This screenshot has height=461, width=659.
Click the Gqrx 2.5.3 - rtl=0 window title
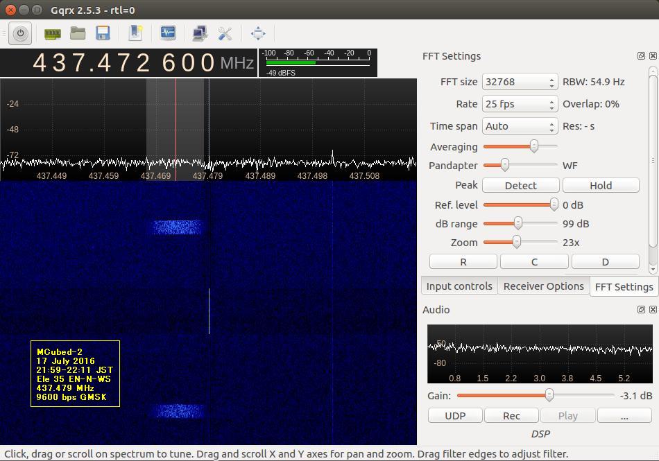[92, 10]
